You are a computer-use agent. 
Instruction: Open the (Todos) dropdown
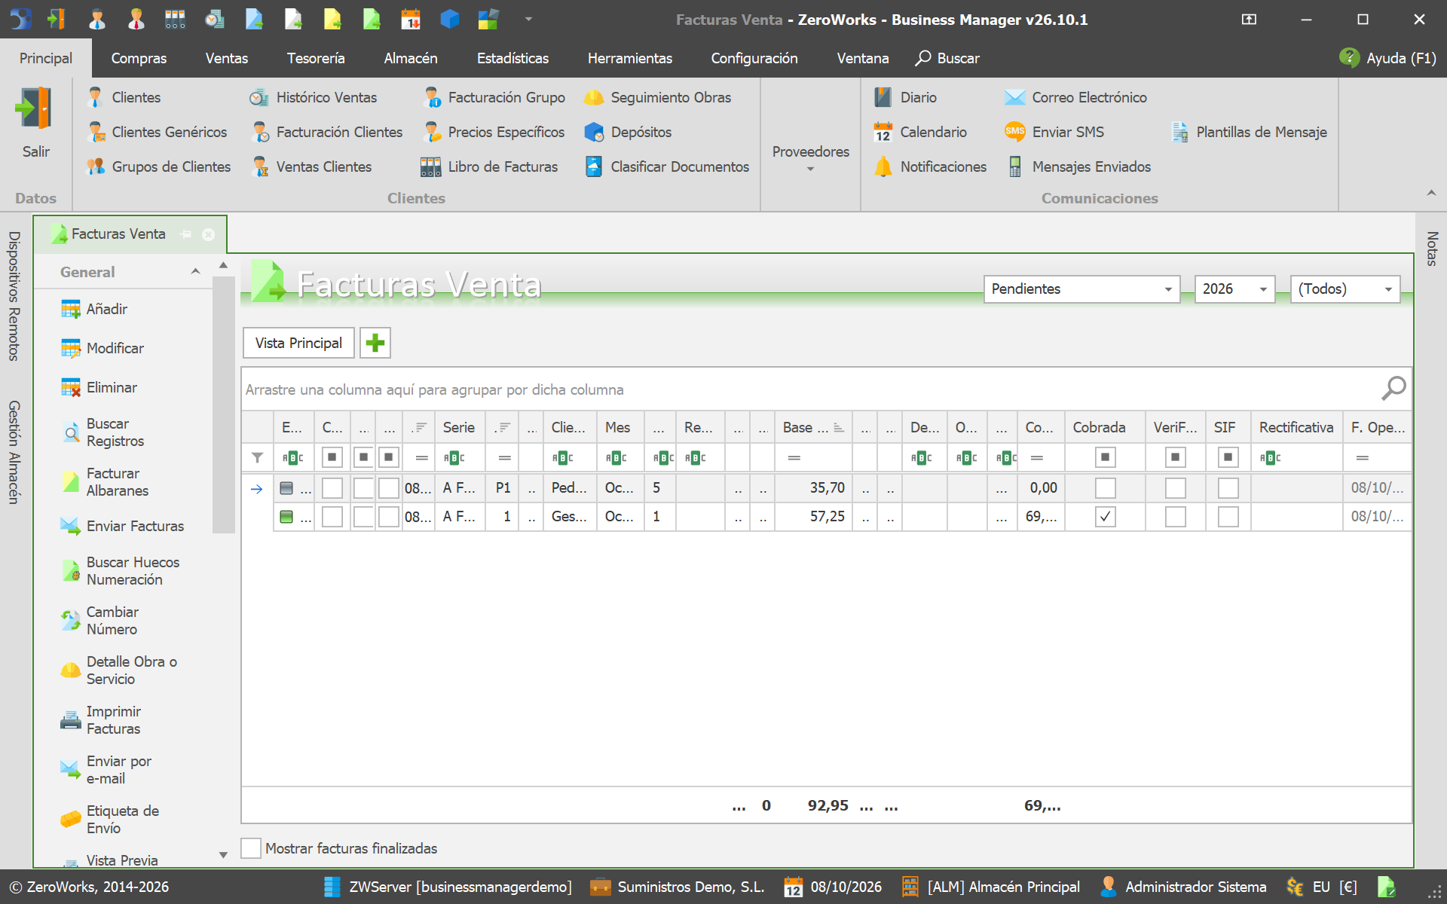click(x=1345, y=289)
